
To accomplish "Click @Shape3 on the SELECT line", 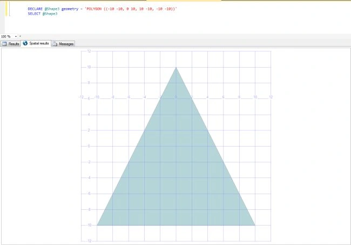I will point(50,14).
